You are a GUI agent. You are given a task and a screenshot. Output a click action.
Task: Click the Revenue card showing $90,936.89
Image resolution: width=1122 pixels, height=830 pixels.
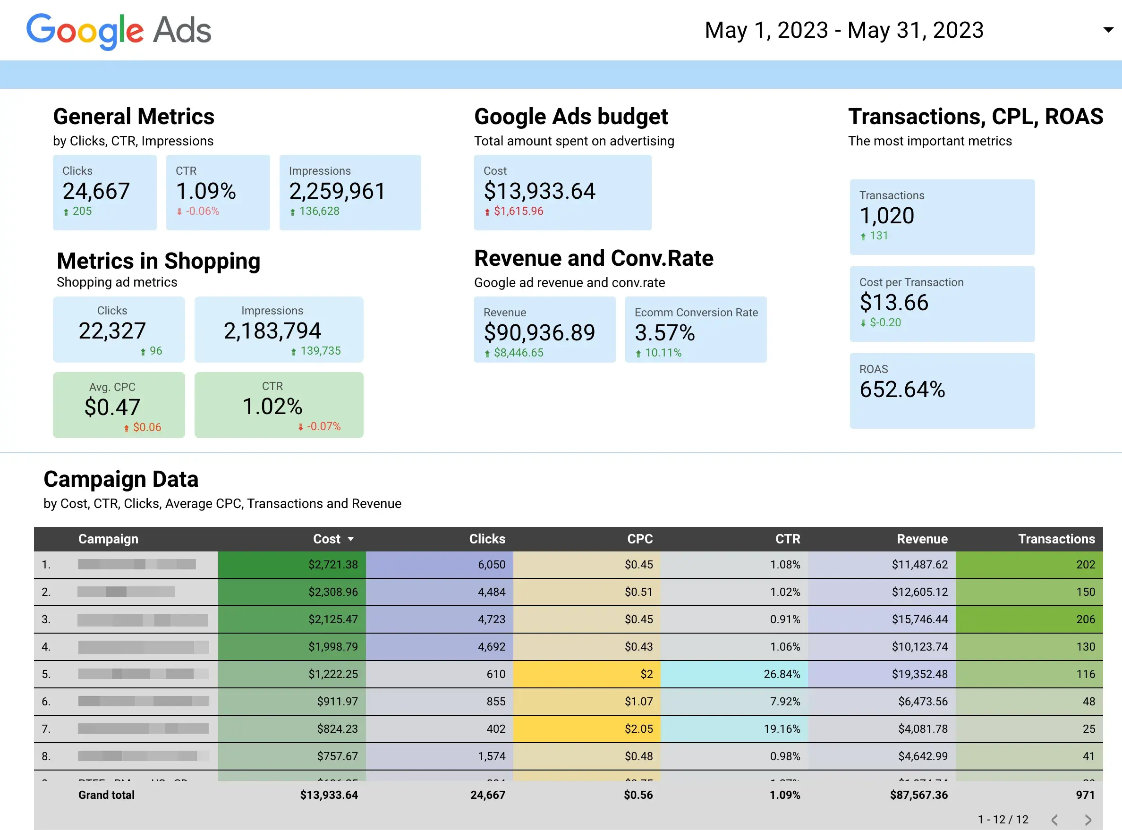pos(544,330)
